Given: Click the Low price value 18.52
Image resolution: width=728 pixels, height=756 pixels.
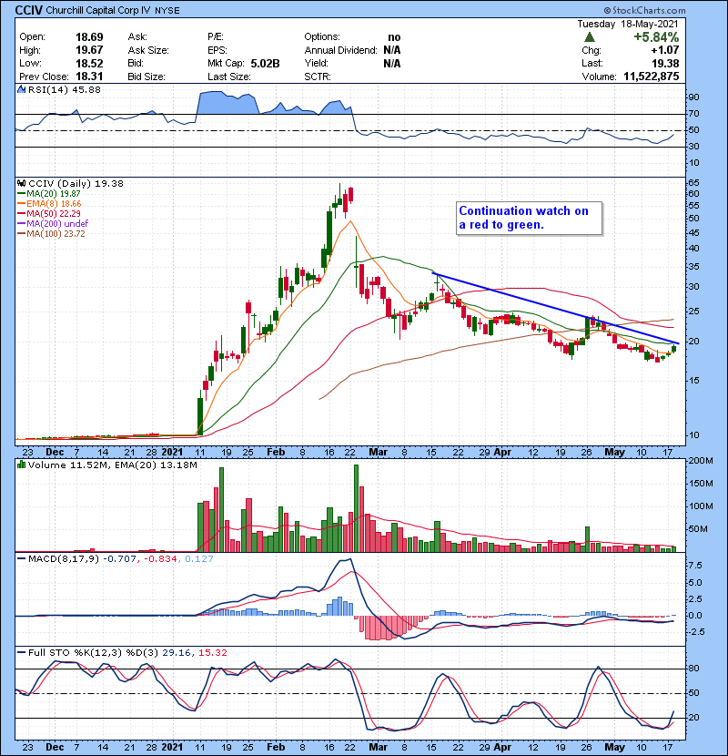Looking at the screenshot, I should 89,63.
